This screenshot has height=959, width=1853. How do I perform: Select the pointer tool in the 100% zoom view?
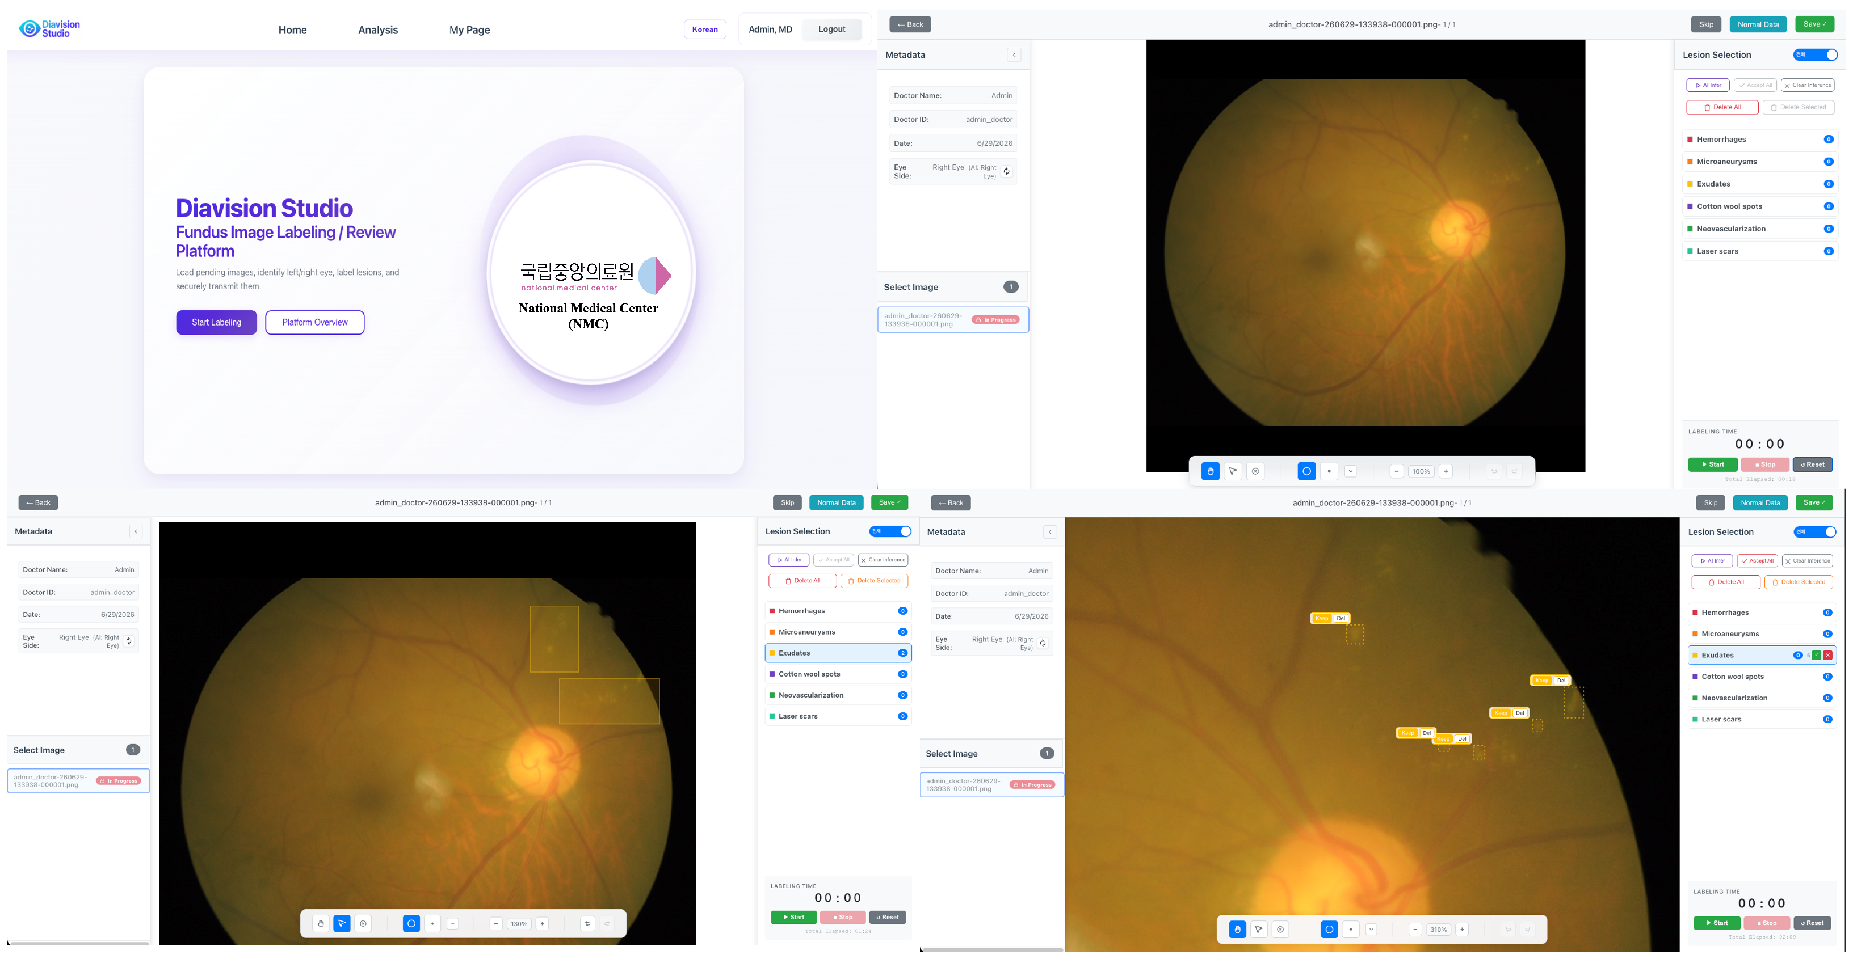[1233, 472]
